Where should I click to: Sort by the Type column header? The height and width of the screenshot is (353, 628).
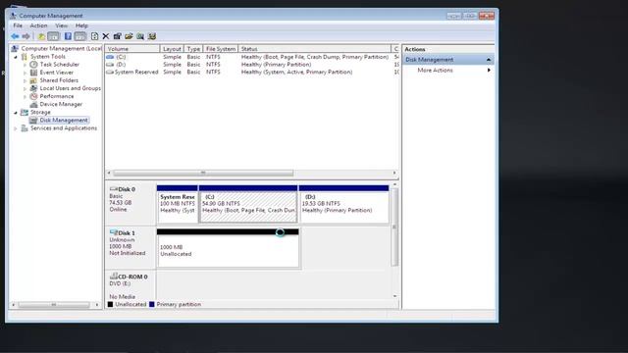(x=193, y=49)
